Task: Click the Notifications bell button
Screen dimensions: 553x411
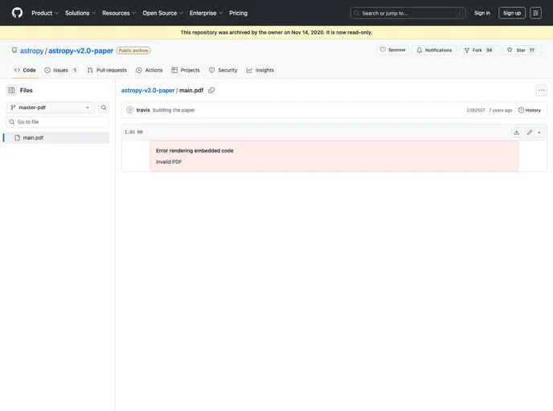Action: point(434,50)
